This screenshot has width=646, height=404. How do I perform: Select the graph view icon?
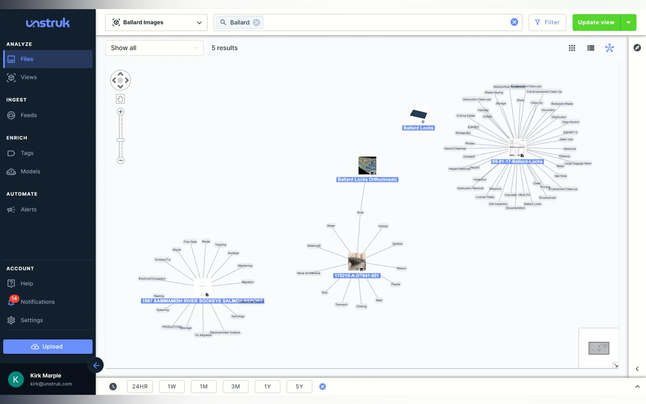(x=609, y=48)
